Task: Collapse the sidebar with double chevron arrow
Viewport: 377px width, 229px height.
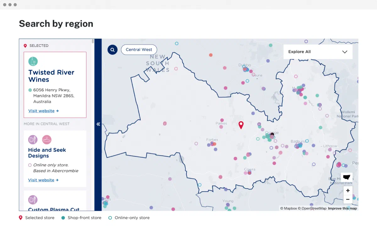Action: [x=98, y=124]
